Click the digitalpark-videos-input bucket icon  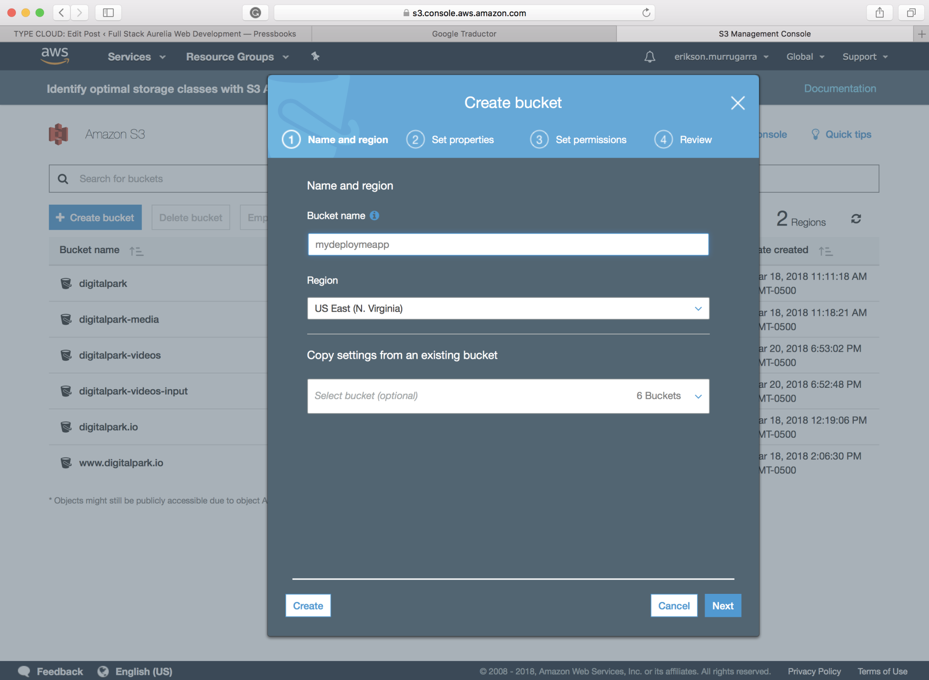coord(66,391)
